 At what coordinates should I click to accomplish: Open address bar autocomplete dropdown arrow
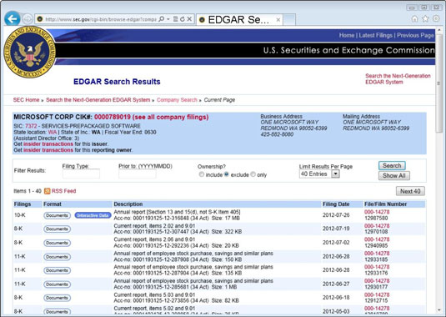(168, 19)
